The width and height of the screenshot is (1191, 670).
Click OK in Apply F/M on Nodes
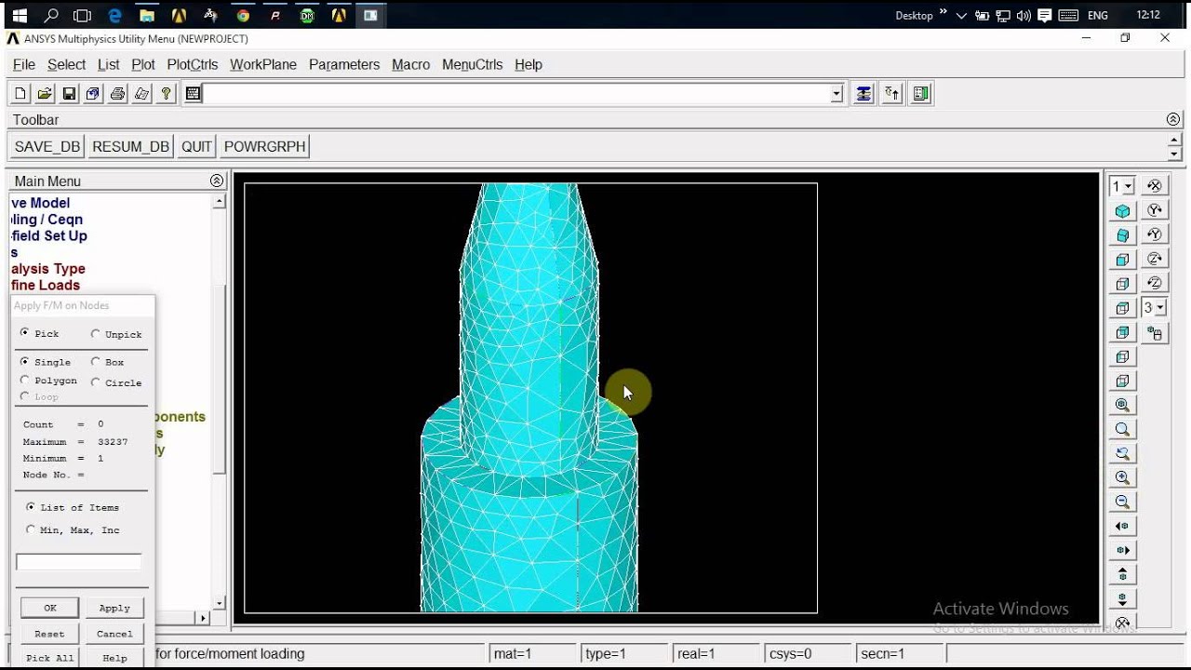click(x=50, y=608)
